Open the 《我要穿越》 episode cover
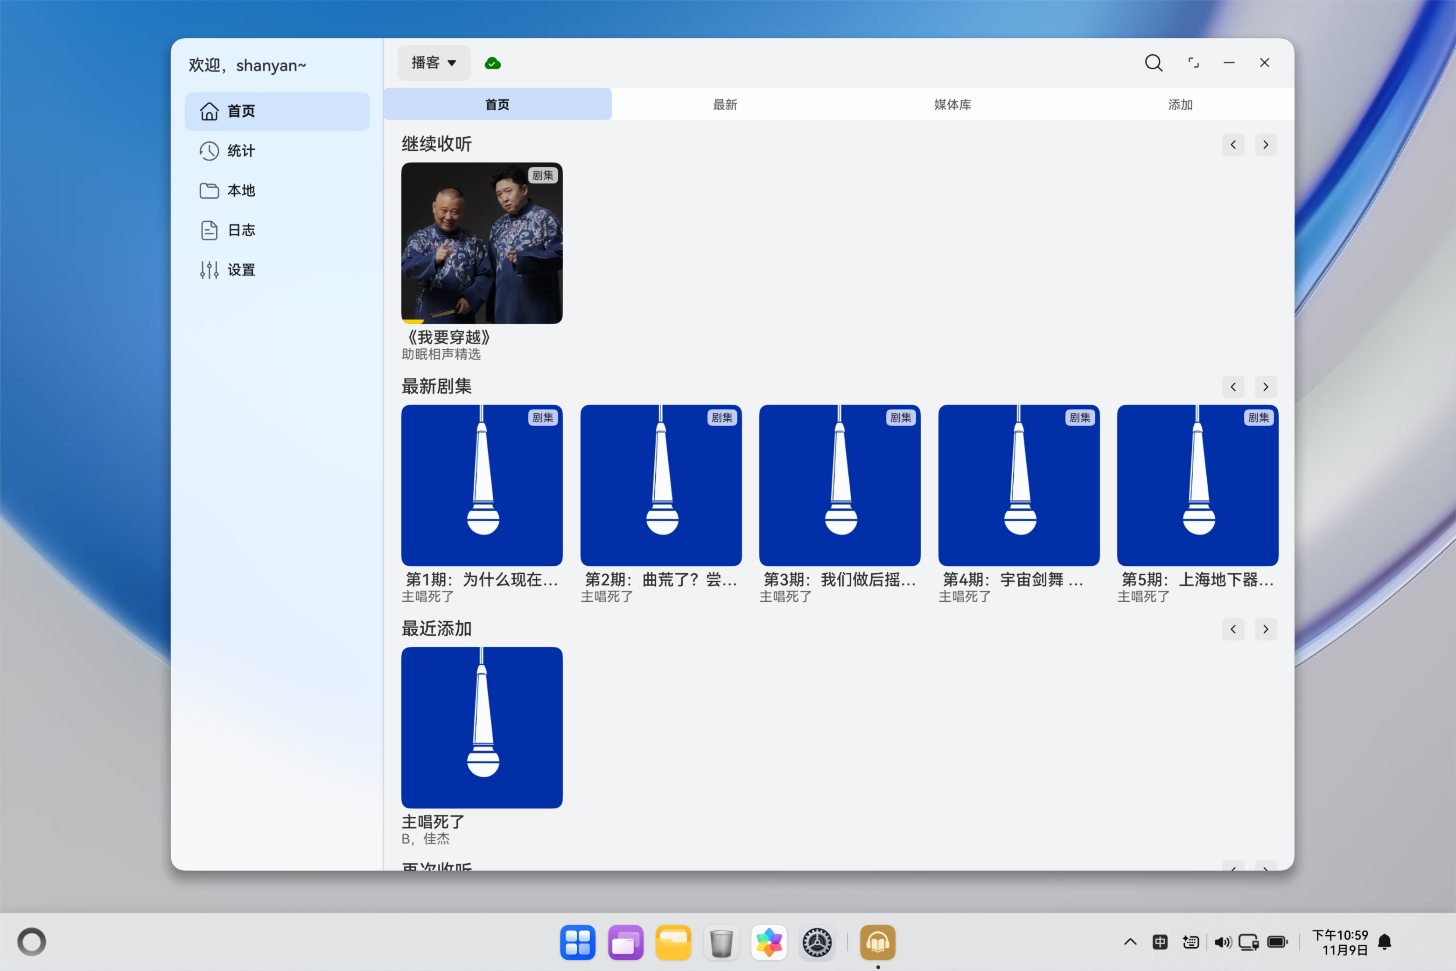1456x971 pixels. tap(482, 243)
